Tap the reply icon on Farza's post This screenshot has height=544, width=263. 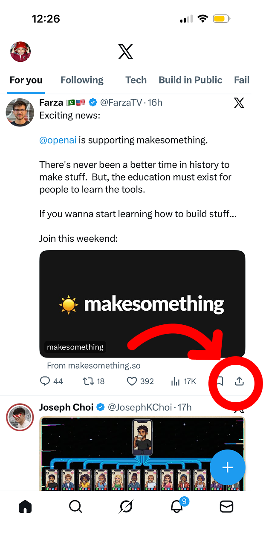tap(45, 381)
